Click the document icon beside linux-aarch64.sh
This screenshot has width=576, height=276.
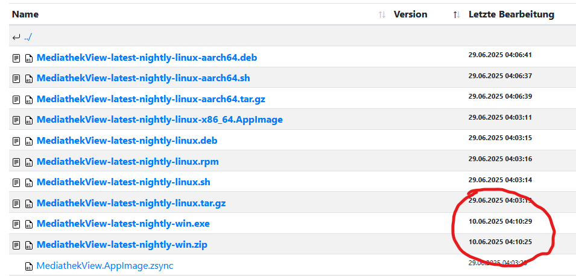(16, 79)
